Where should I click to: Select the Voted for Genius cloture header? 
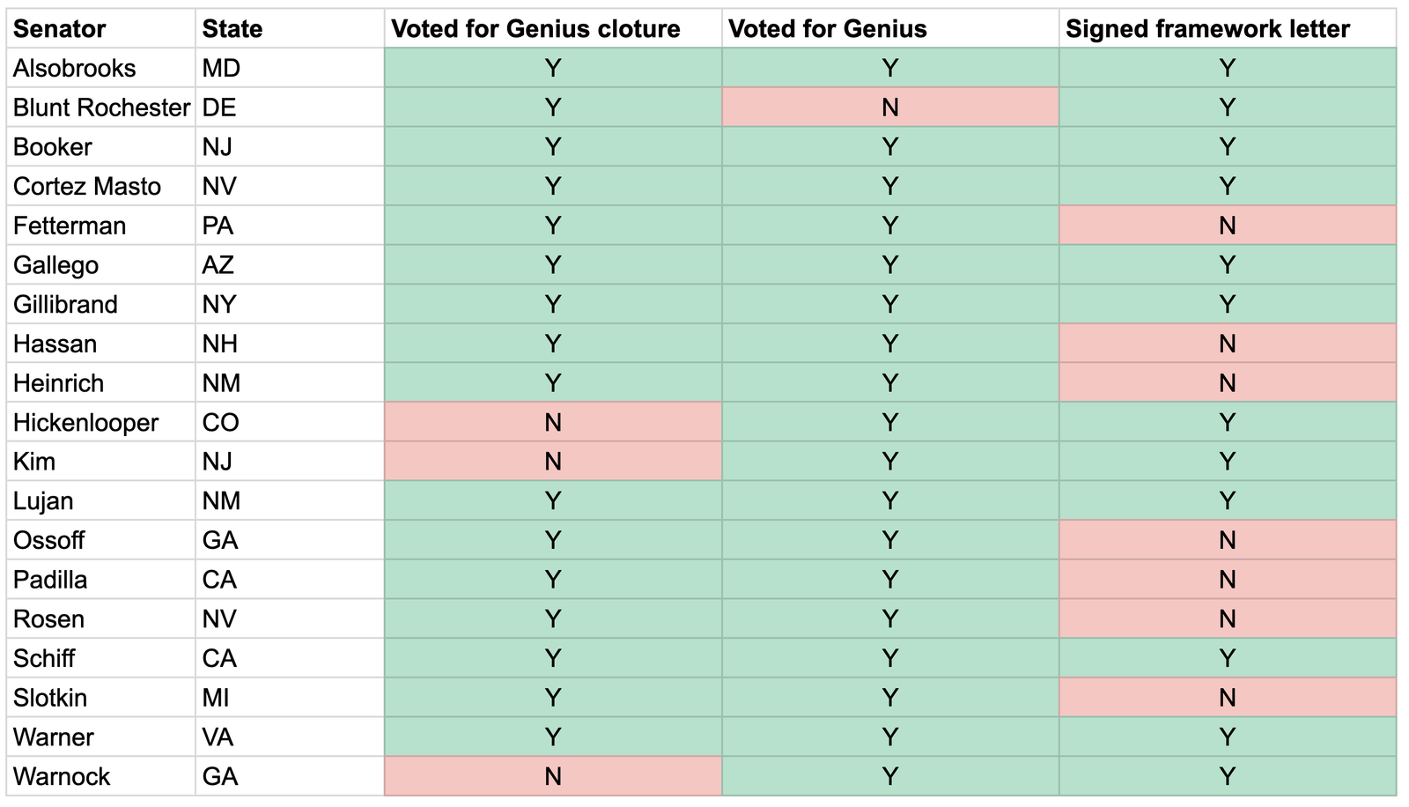click(535, 29)
